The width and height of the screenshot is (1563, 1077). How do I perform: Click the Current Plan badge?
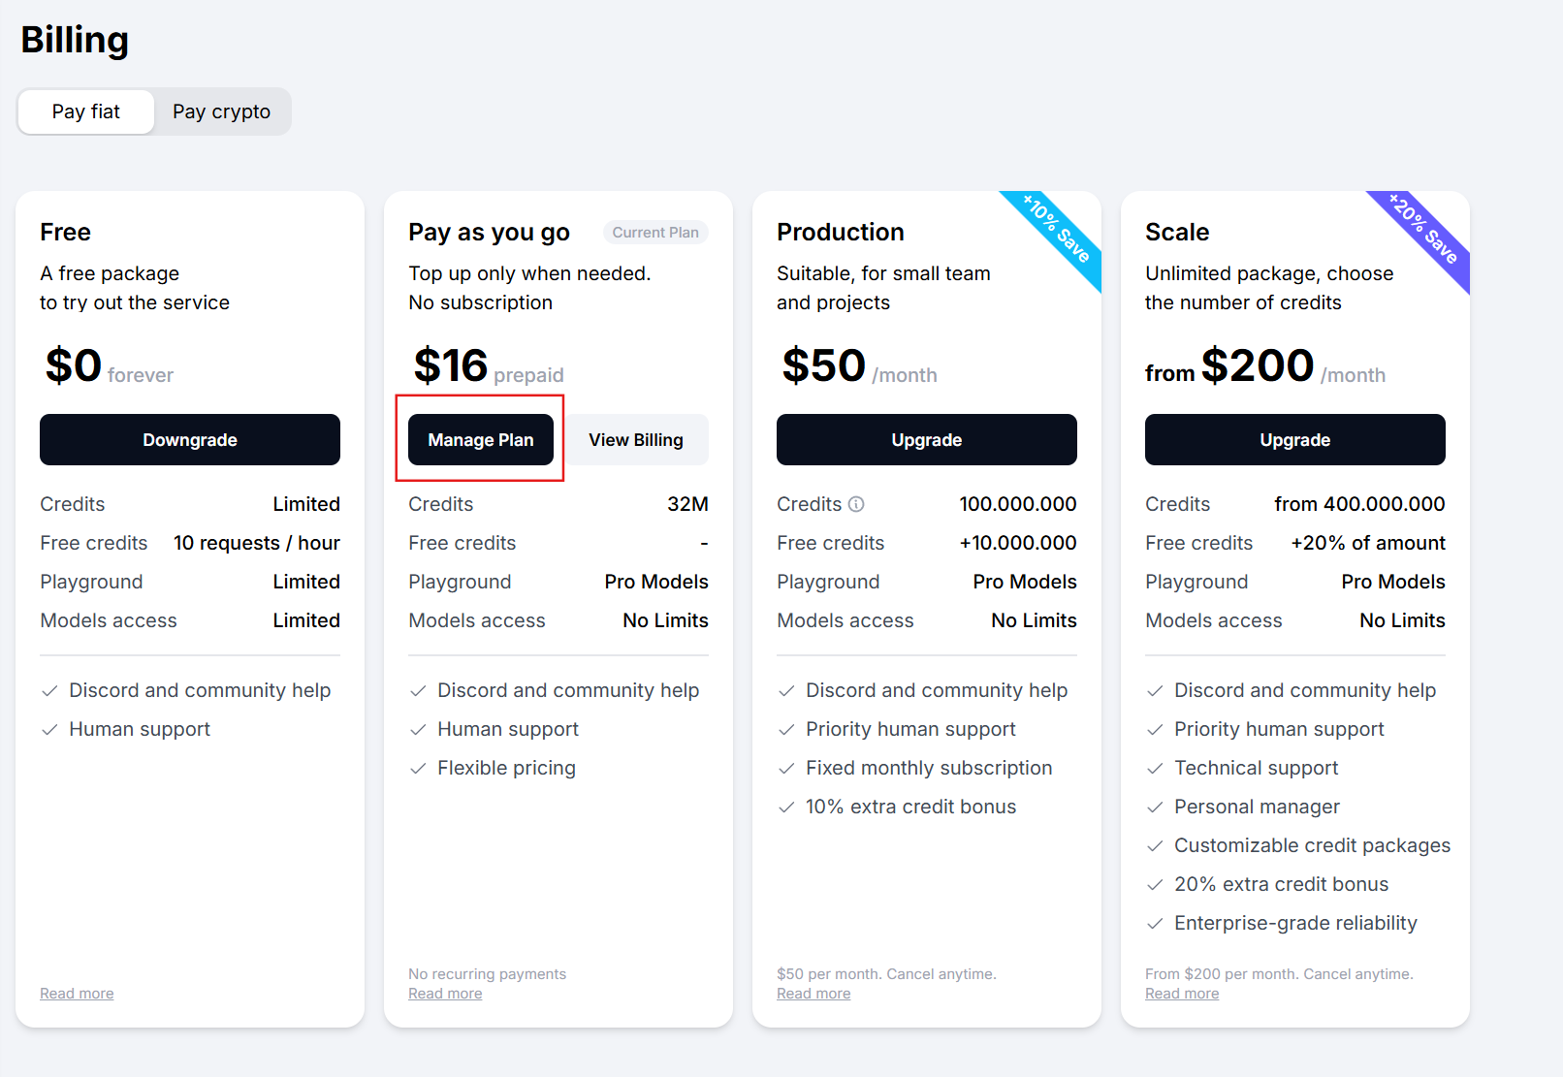(x=655, y=233)
